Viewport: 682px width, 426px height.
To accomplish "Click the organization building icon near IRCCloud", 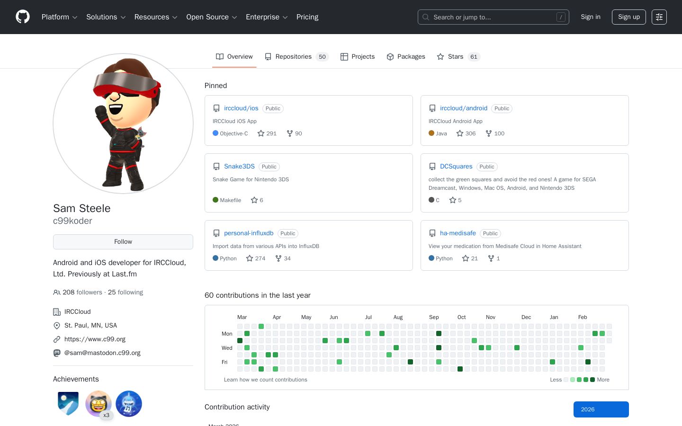I will click(57, 312).
